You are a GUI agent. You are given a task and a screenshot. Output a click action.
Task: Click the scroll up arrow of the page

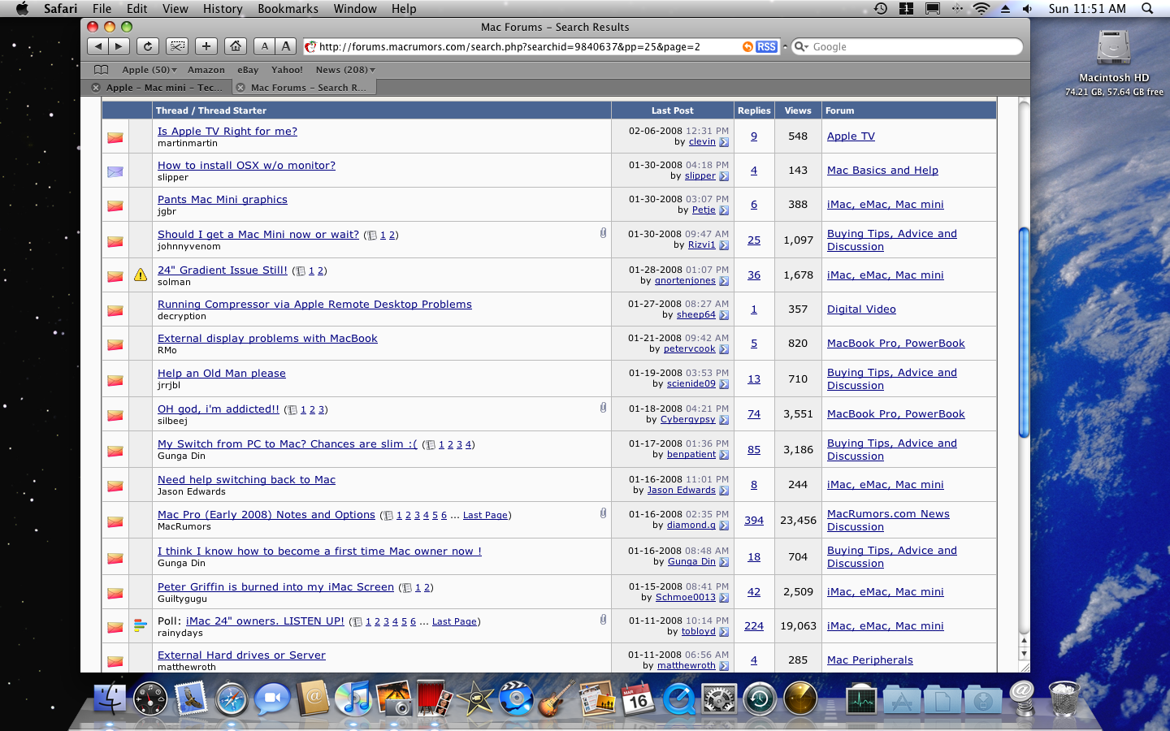click(x=1024, y=640)
